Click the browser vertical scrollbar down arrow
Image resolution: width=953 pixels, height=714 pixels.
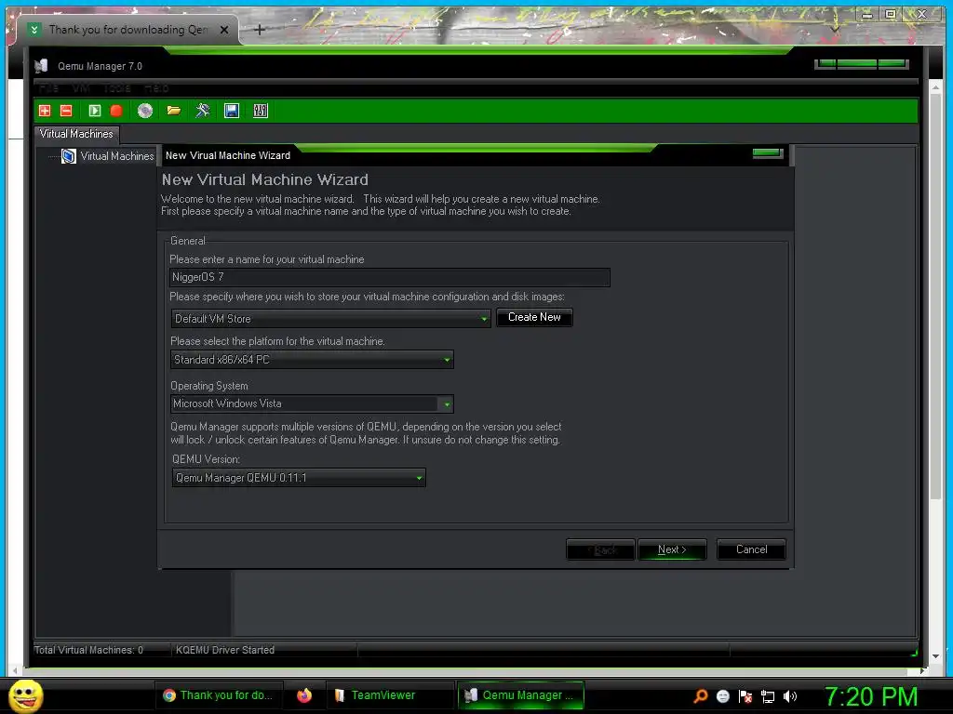click(935, 656)
